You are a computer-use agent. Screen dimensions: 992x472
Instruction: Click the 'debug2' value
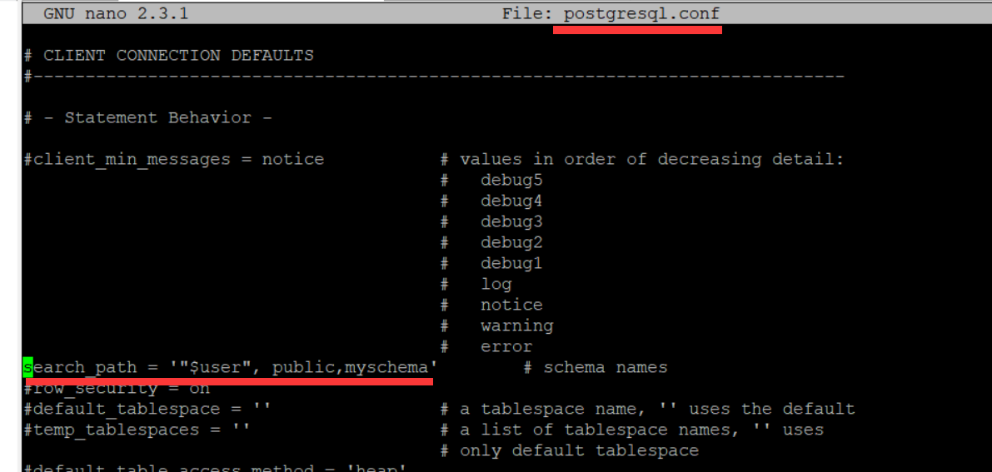[x=511, y=242]
